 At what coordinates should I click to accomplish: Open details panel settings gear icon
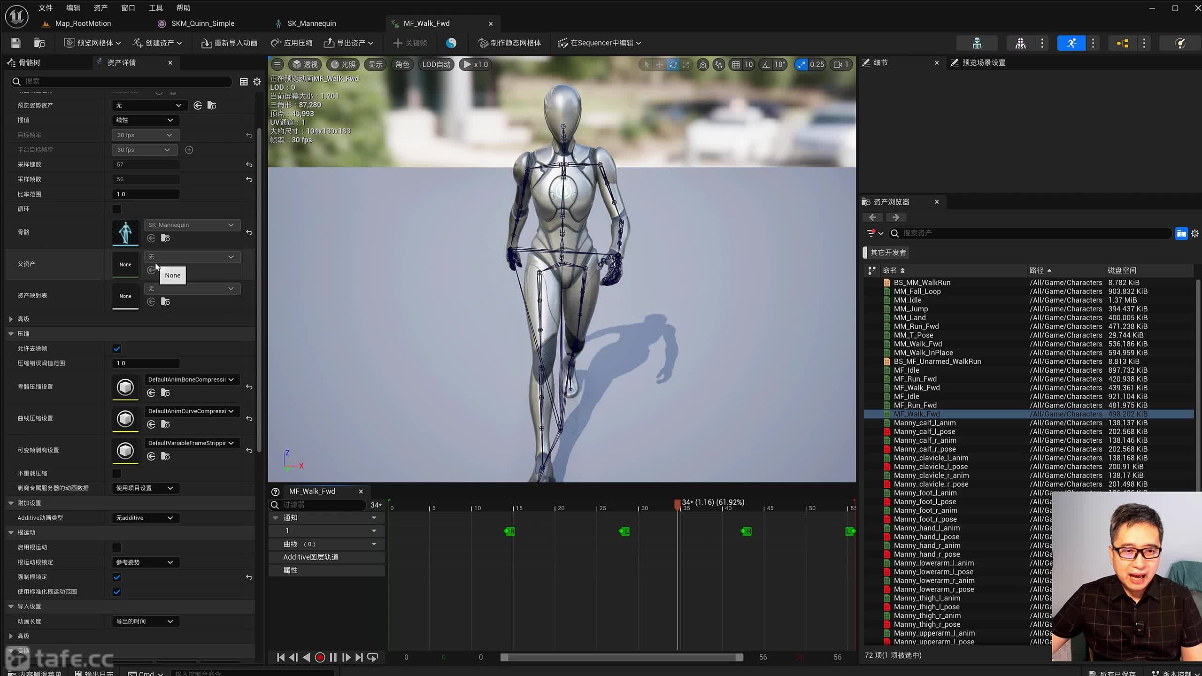click(x=257, y=82)
